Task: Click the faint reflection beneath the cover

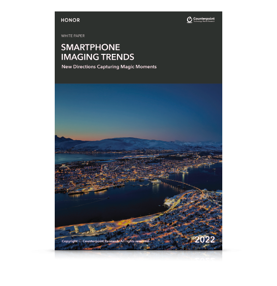Action: click(x=138, y=255)
